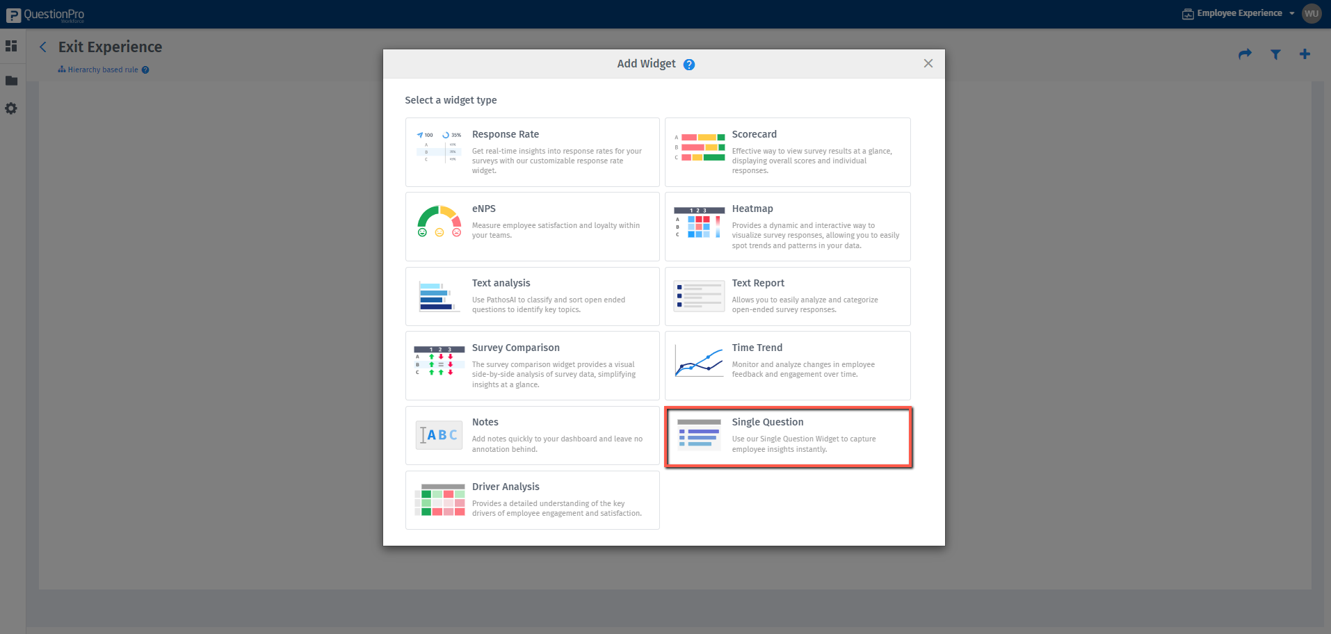Click the Scorecard widget title
The width and height of the screenshot is (1331, 634).
click(x=755, y=134)
